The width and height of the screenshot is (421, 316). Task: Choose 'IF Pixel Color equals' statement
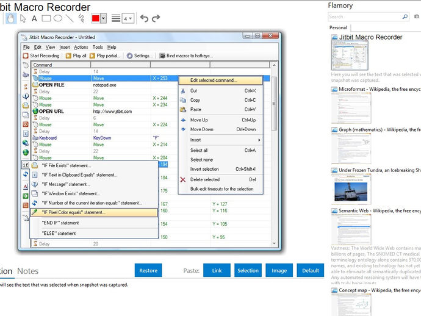point(94,212)
